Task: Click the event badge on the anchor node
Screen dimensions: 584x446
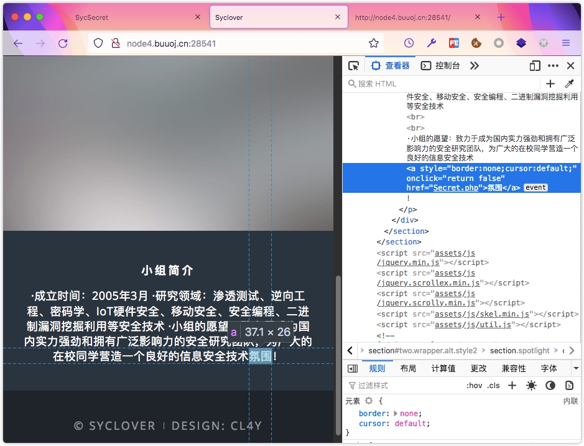Action: pos(535,187)
